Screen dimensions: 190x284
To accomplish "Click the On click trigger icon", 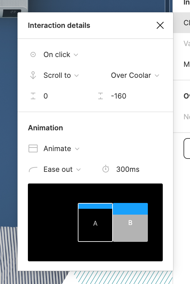I will [33, 54].
